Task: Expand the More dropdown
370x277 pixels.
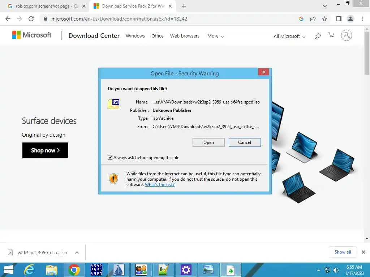Action: click(x=215, y=36)
